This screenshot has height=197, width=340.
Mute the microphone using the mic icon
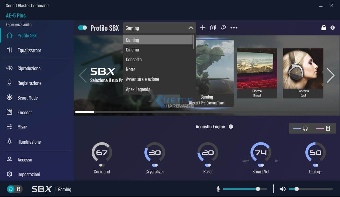click(x=218, y=189)
